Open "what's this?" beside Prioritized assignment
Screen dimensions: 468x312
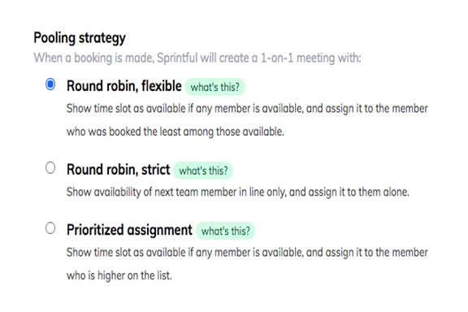[x=226, y=231]
